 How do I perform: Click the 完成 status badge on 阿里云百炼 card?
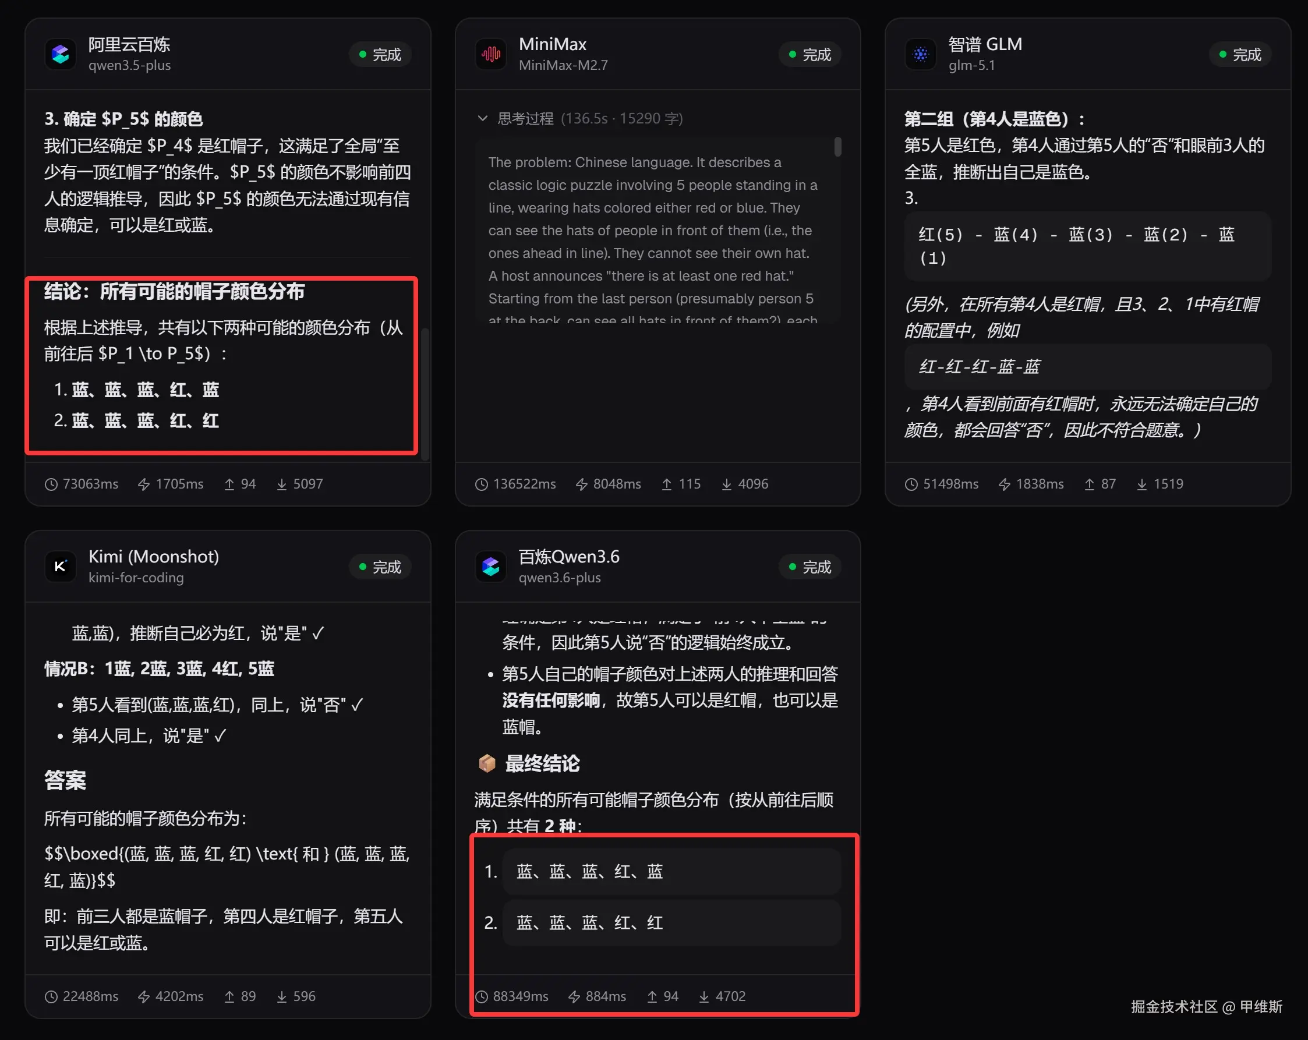(x=380, y=55)
